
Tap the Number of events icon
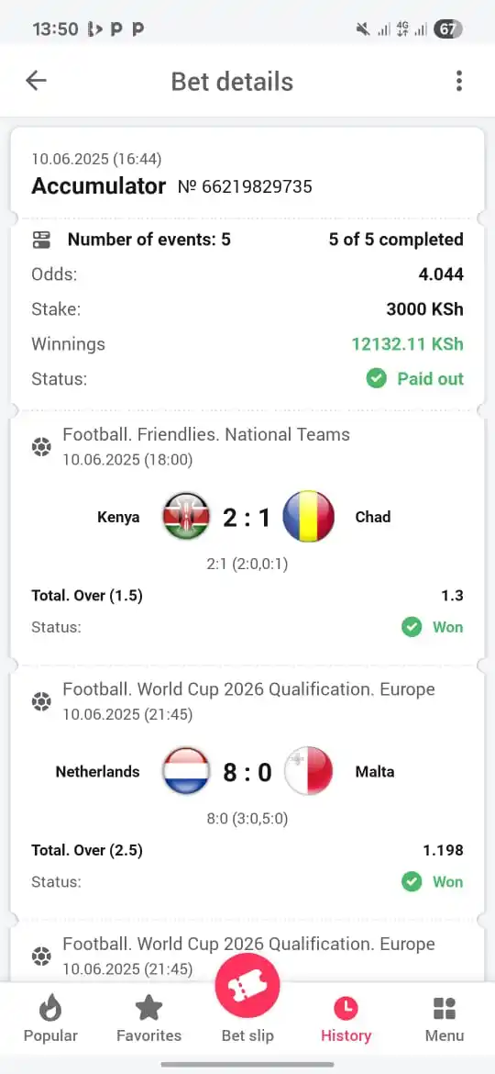click(x=41, y=240)
